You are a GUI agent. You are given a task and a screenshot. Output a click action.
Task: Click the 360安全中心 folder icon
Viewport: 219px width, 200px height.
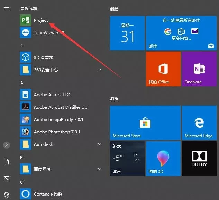tap(26, 70)
